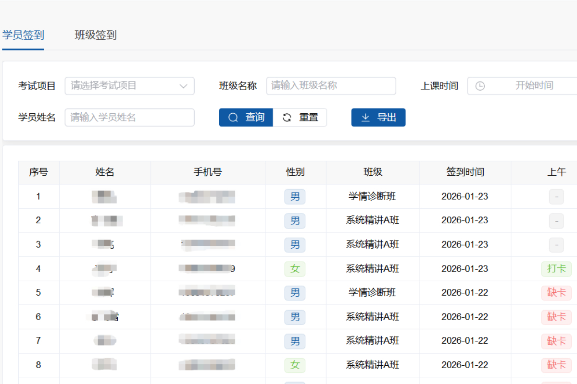Expand the 考试项目 dropdown arrow

tap(183, 86)
